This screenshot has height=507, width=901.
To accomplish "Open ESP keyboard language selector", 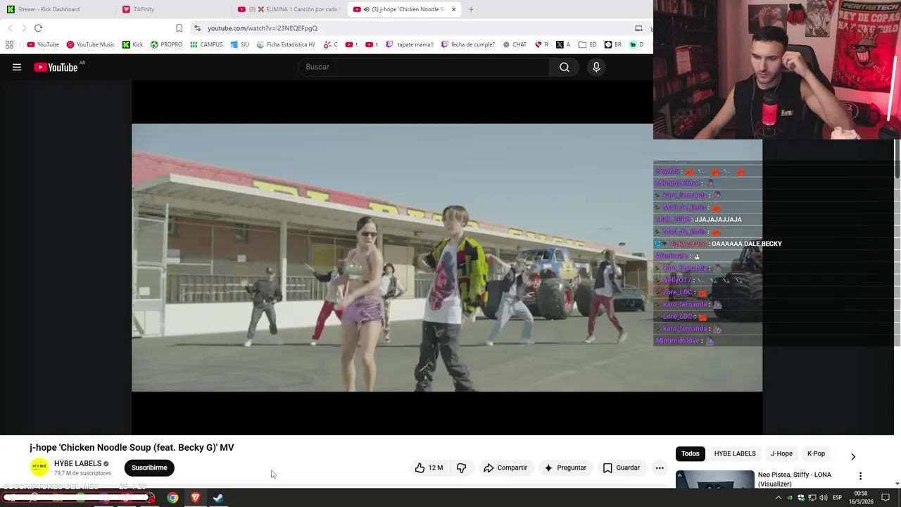I will tap(837, 498).
